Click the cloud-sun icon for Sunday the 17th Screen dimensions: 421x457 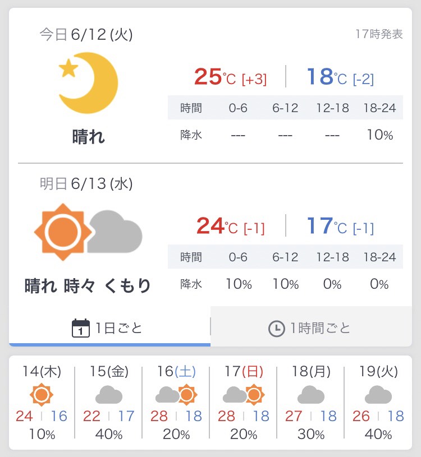pyautogui.click(x=243, y=395)
